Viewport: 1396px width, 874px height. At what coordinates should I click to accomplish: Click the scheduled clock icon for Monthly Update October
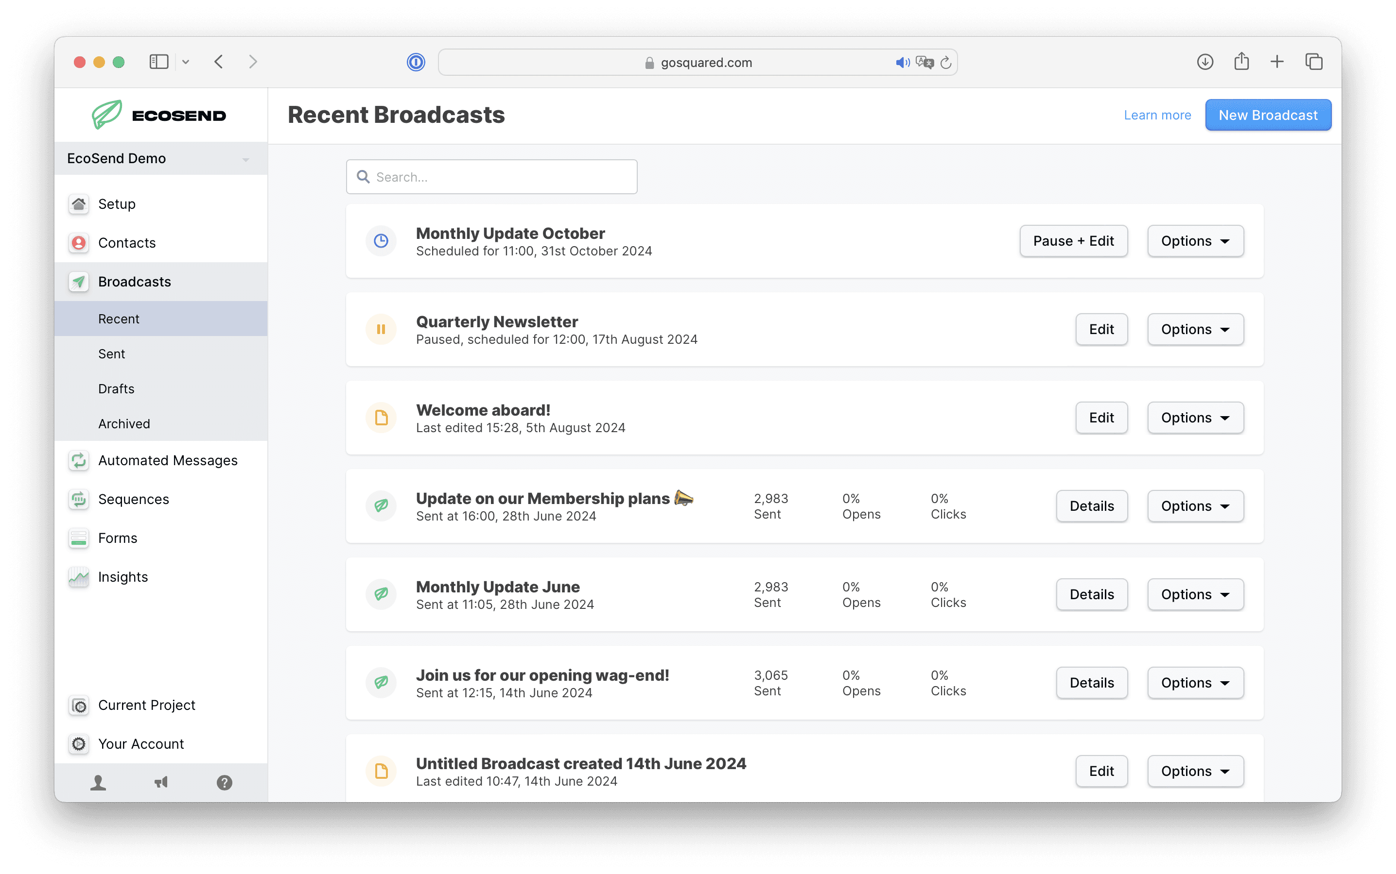click(x=381, y=240)
